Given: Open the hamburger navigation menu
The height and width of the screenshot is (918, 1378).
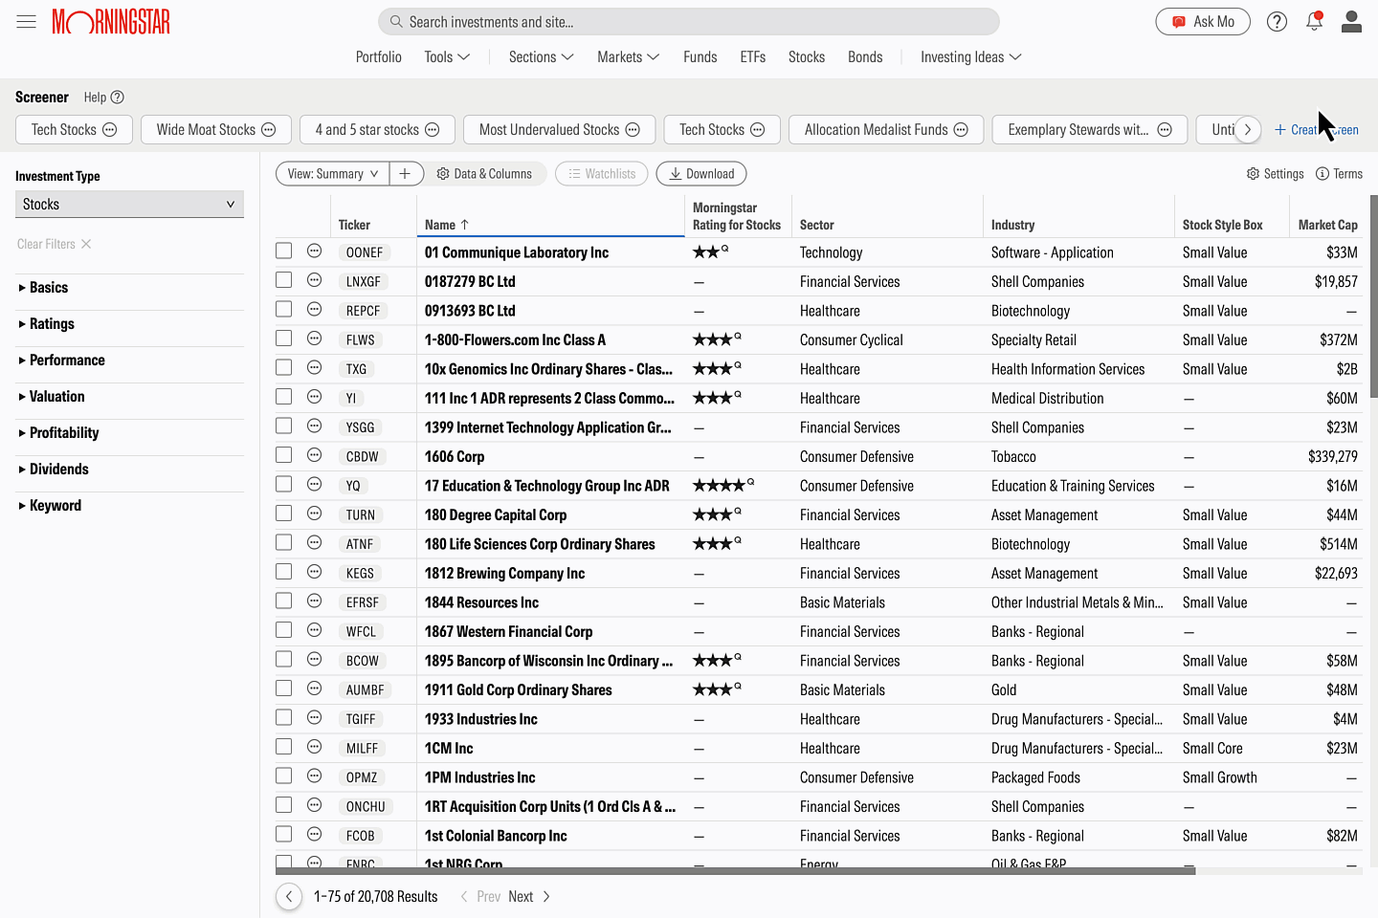Looking at the screenshot, I should [26, 21].
